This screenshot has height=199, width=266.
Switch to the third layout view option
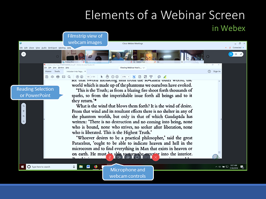point(241,54)
